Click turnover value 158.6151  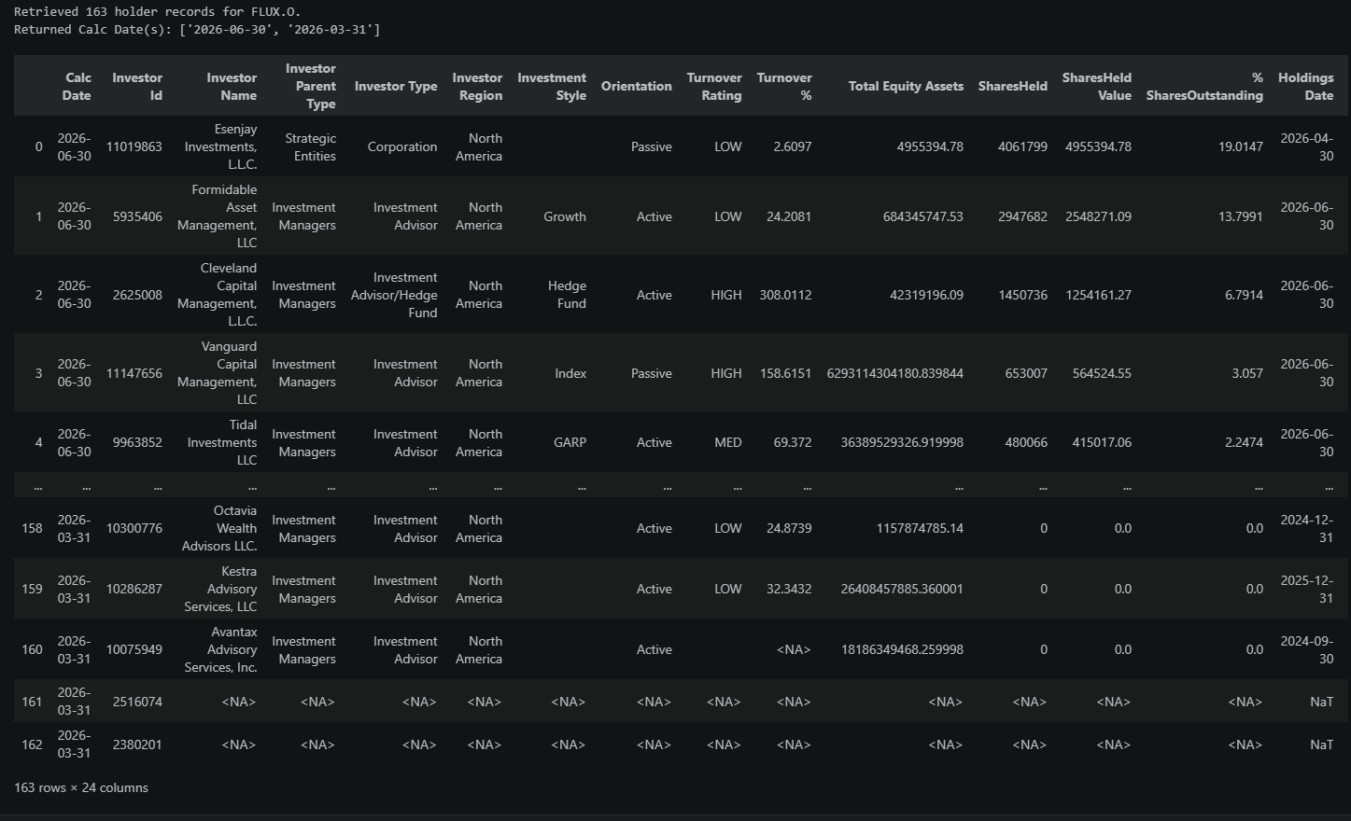(785, 373)
